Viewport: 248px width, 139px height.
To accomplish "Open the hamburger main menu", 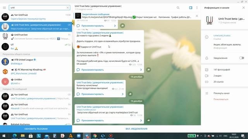I will click(4, 8).
